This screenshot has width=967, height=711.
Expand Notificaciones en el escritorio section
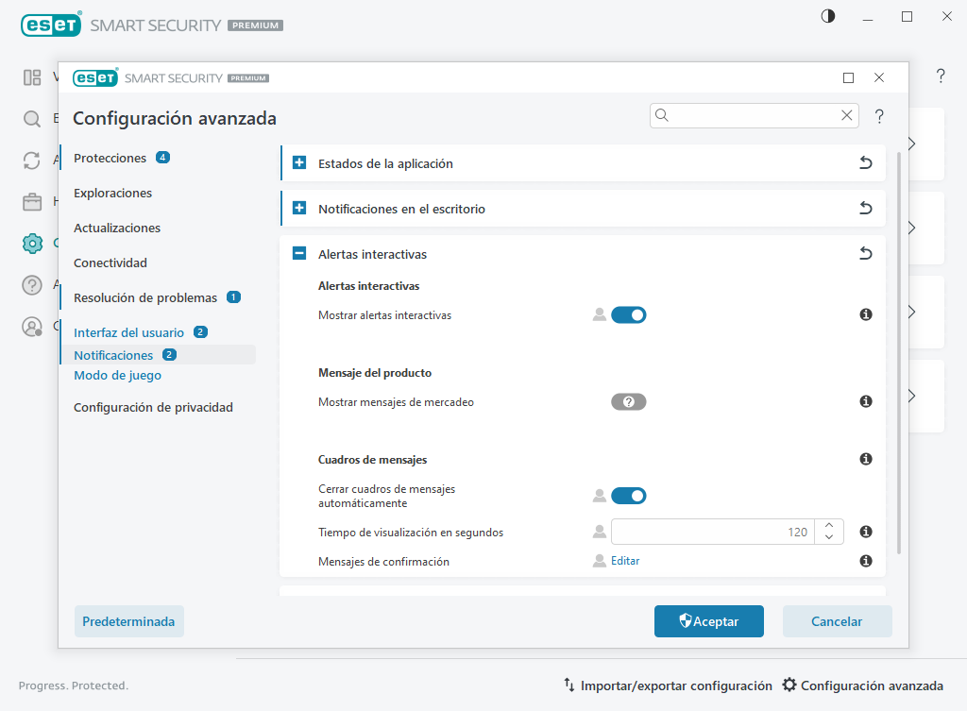(x=299, y=209)
